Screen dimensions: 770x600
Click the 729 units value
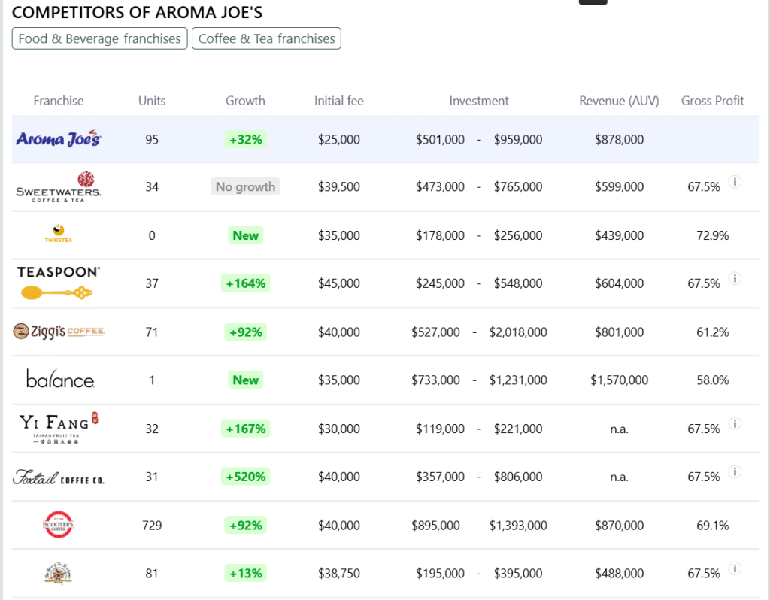click(x=152, y=526)
